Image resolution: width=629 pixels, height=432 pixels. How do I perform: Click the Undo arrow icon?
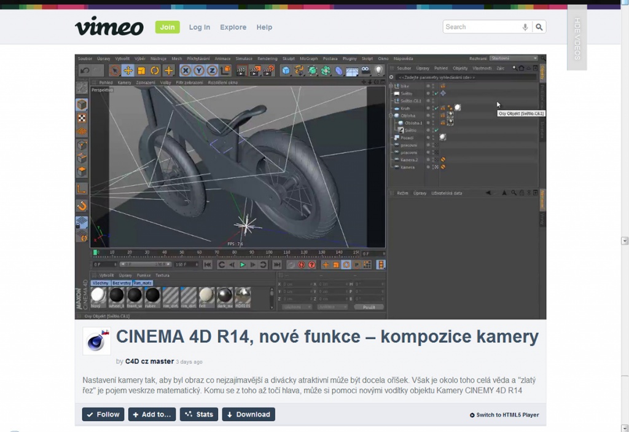pyautogui.click(x=85, y=71)
